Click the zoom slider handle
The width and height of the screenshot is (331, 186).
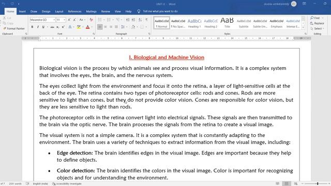318,184
